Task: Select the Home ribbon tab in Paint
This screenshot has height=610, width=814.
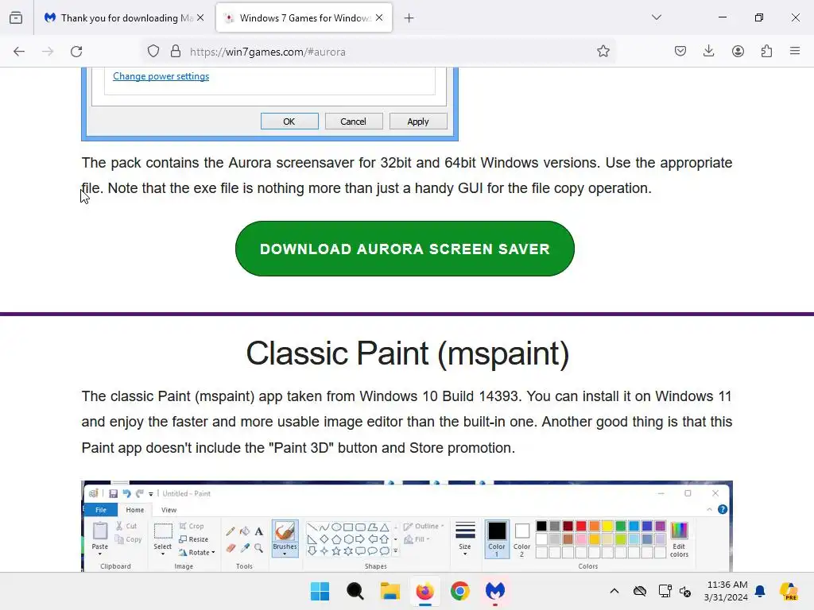Action: click(135, 510)
